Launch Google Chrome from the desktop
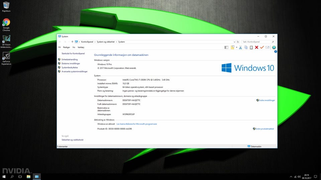 tap(6, 25)
